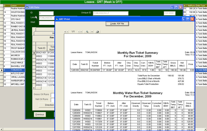
Task: Click water ticket 117259 in report
Action: (x=99, y=122)
